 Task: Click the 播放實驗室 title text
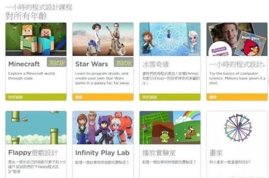tap(159, 153)
